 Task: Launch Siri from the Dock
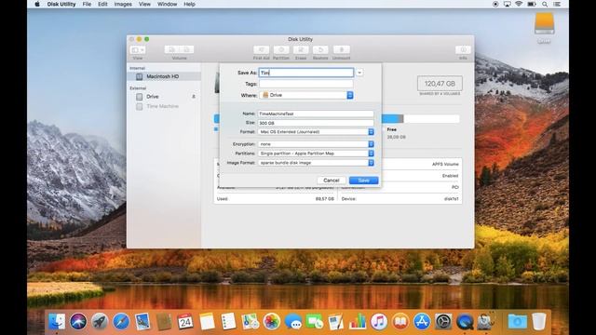[x=78, y=322]
